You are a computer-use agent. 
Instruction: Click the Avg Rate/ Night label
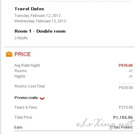coord(27,65)
